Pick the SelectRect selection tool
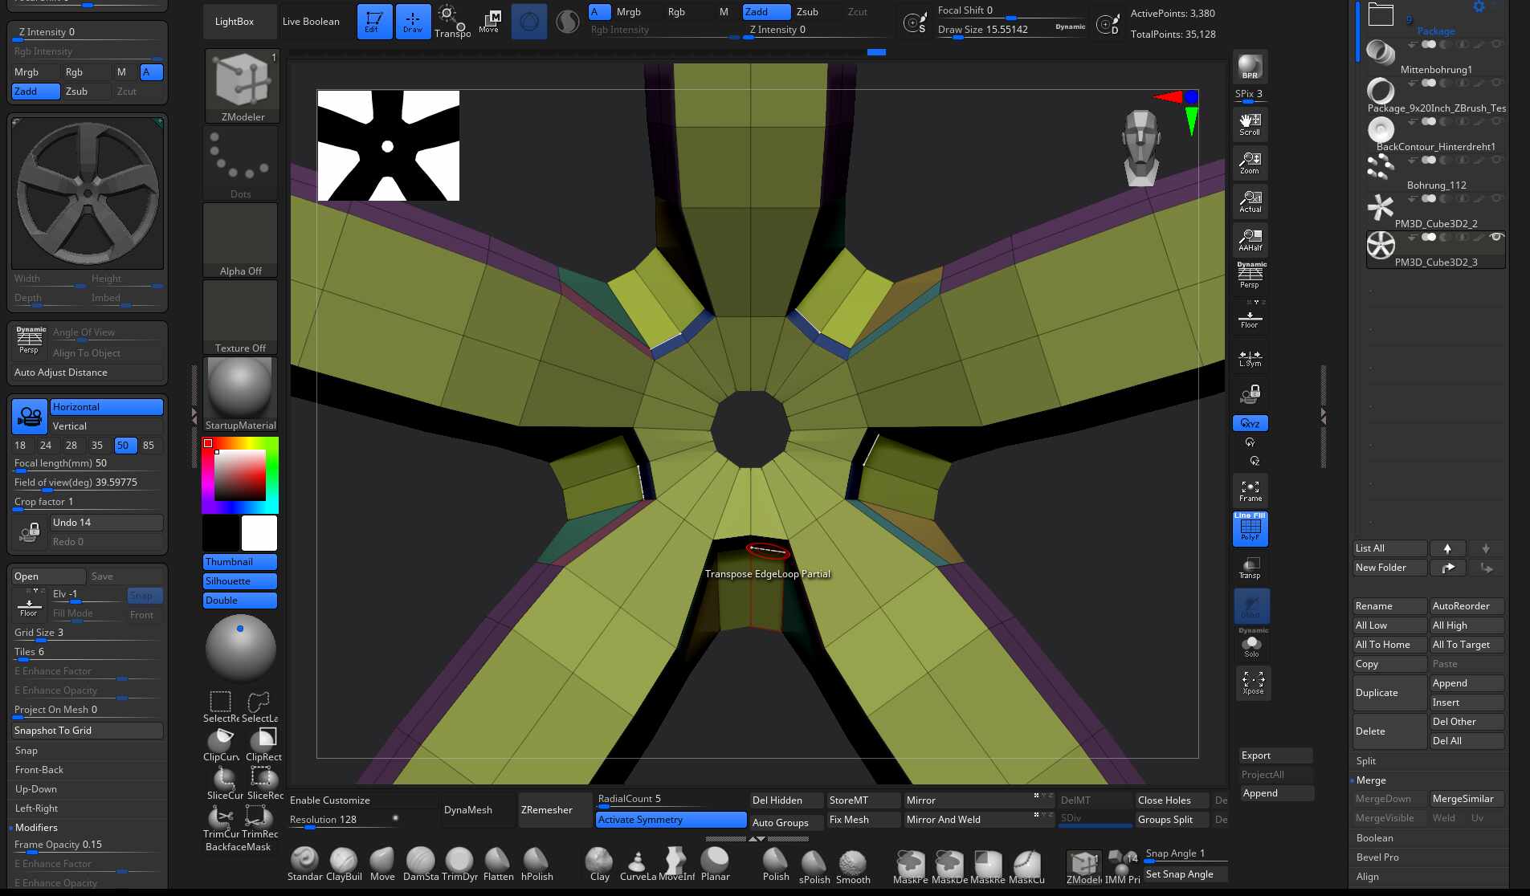The height and width of the screenshot is (896, 1530). (x=220, y=703)
